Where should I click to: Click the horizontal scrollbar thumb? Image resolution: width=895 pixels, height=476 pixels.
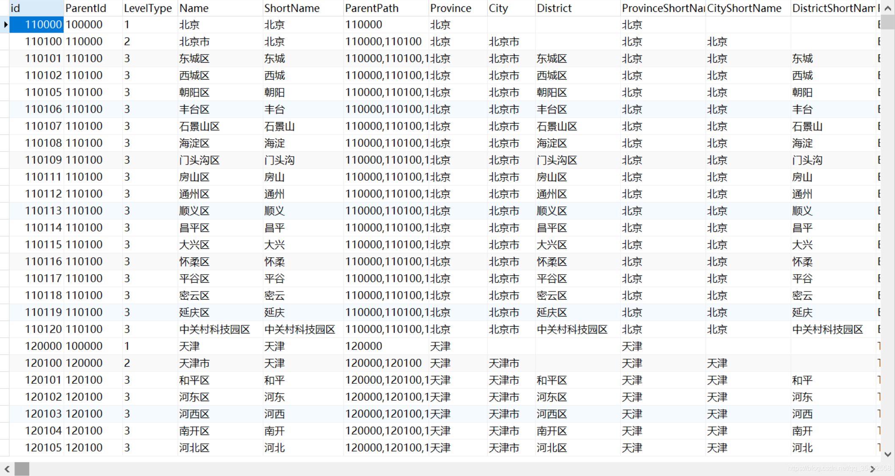click(x=22, y=469)
